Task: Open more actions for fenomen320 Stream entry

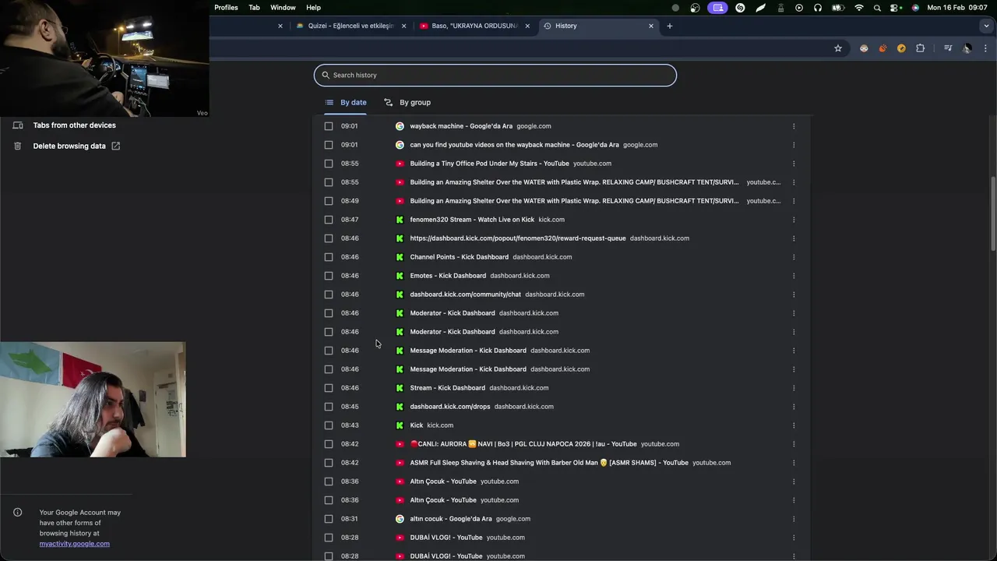Action: (794, 220)
